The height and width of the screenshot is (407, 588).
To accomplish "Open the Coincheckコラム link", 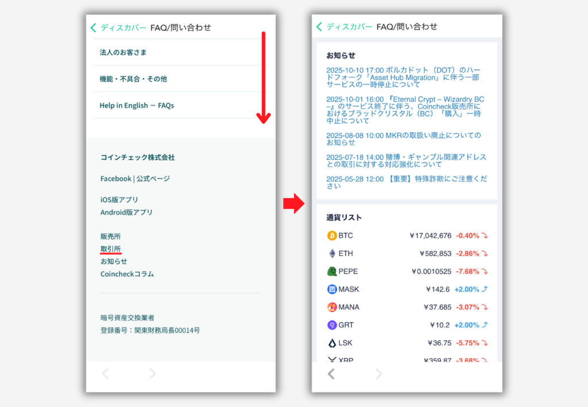I will click(x=127, y=274).
